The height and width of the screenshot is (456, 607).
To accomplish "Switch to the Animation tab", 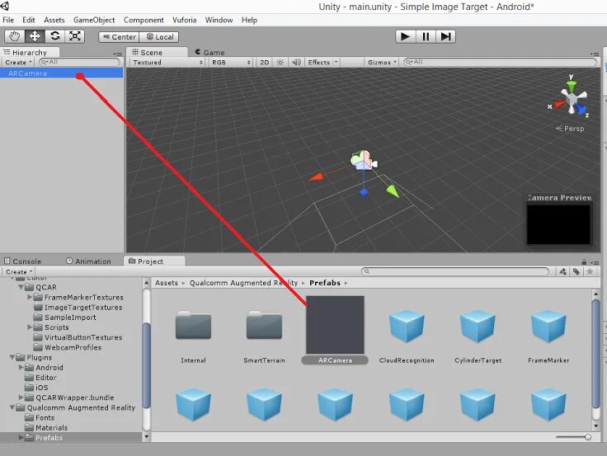I will (x=88, y=261).
